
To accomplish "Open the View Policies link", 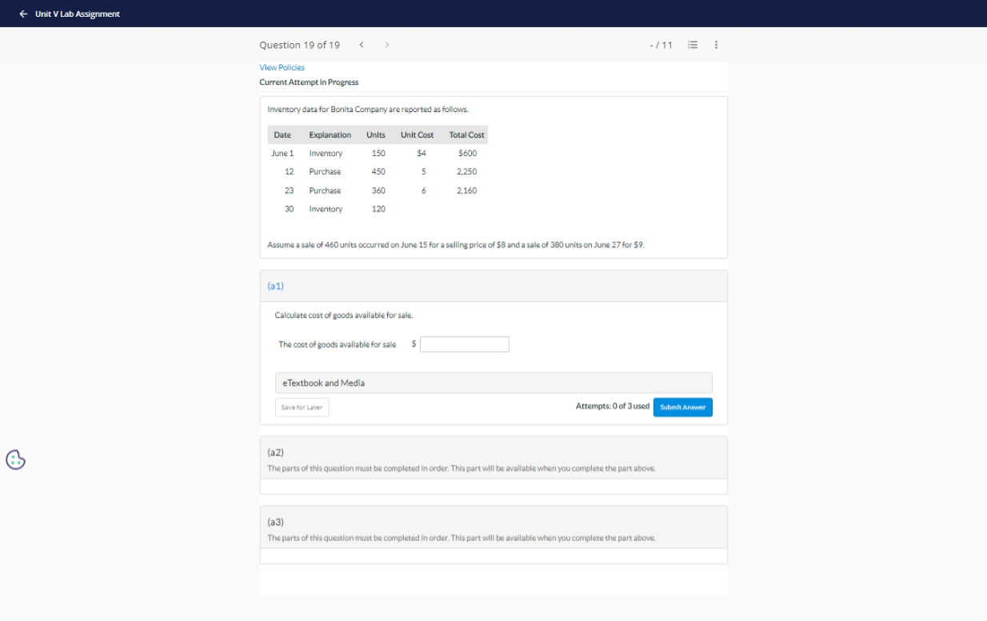I will (282, 67).
